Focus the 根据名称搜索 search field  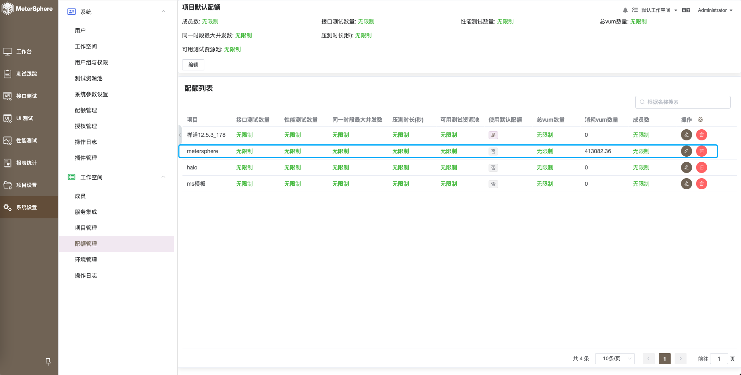(683, 102)
